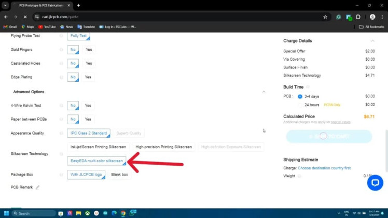
Task: Show help icon next to Build Time
Action: coord(308,87)
